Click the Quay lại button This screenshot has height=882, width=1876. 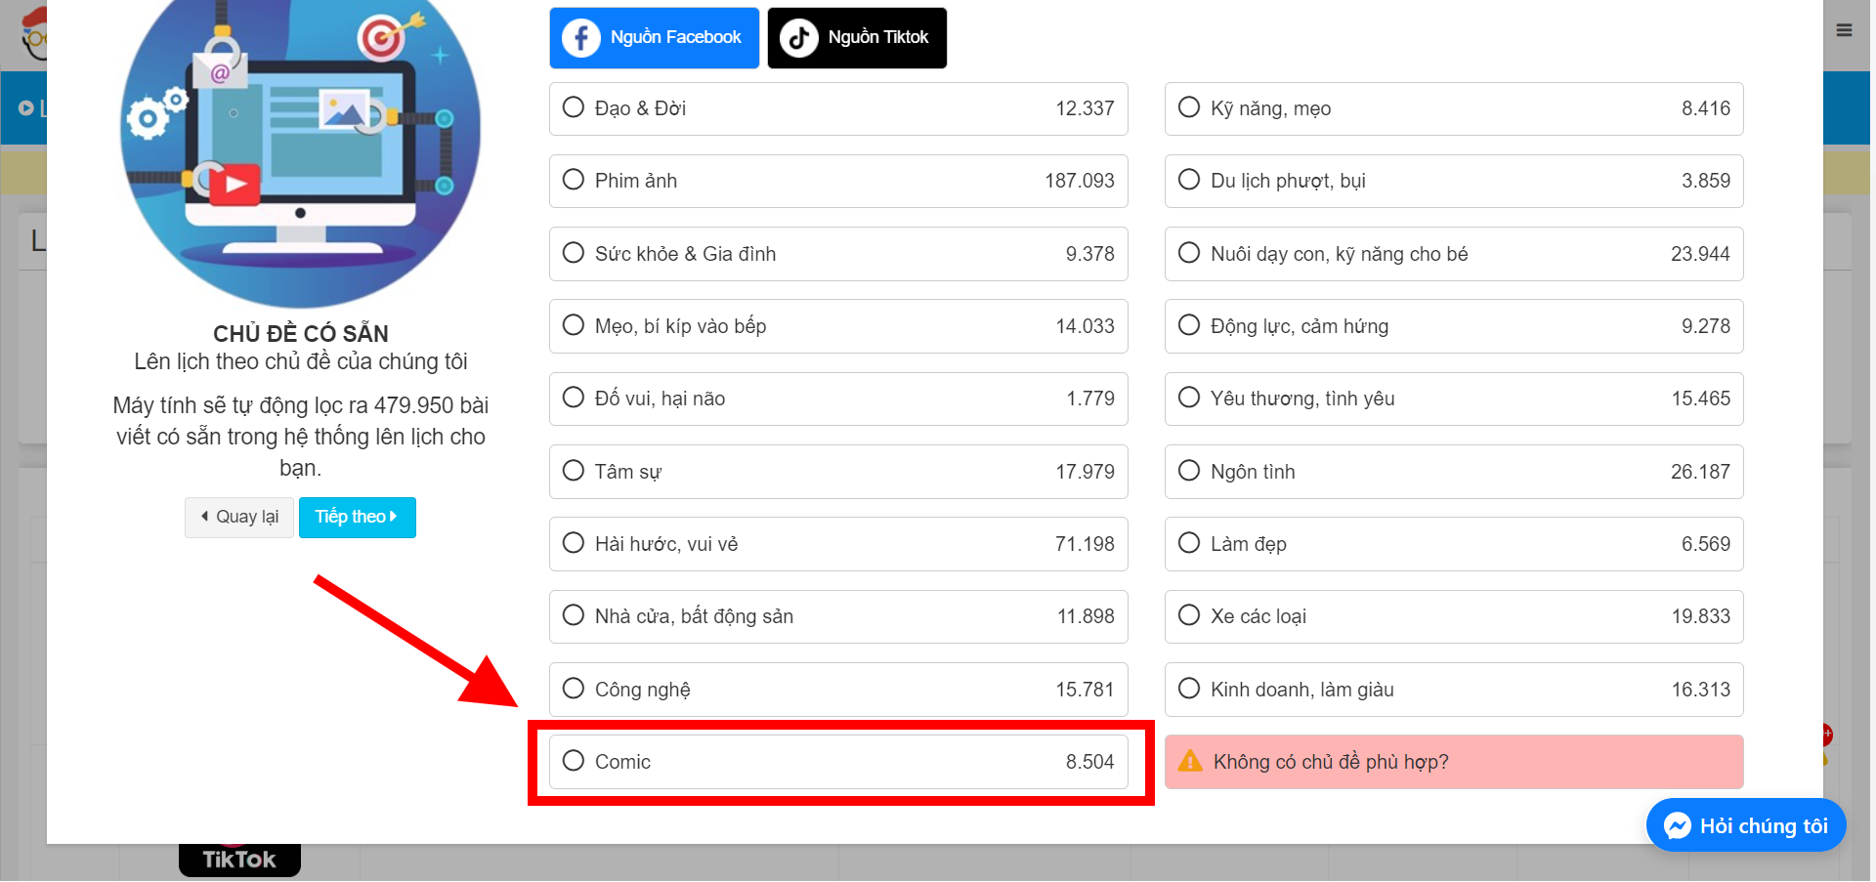click(x=239, y=517)
